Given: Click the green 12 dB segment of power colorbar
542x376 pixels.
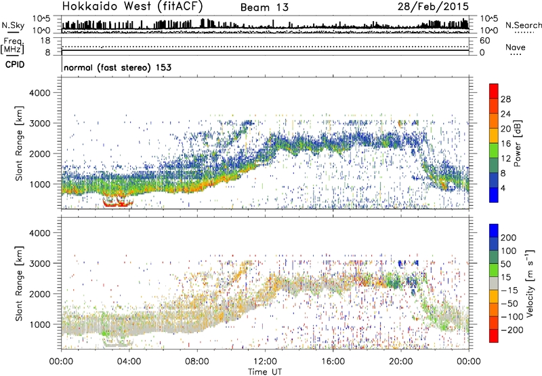Looking at the screenshot, I should point(494,151).
